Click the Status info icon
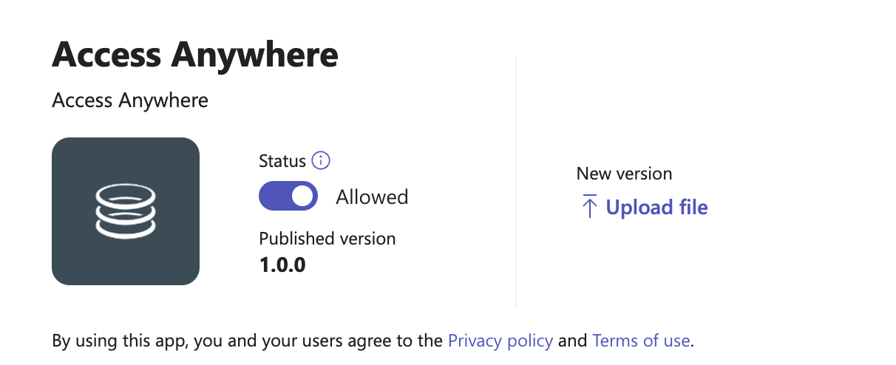896x365 pixels. point(321,160)
